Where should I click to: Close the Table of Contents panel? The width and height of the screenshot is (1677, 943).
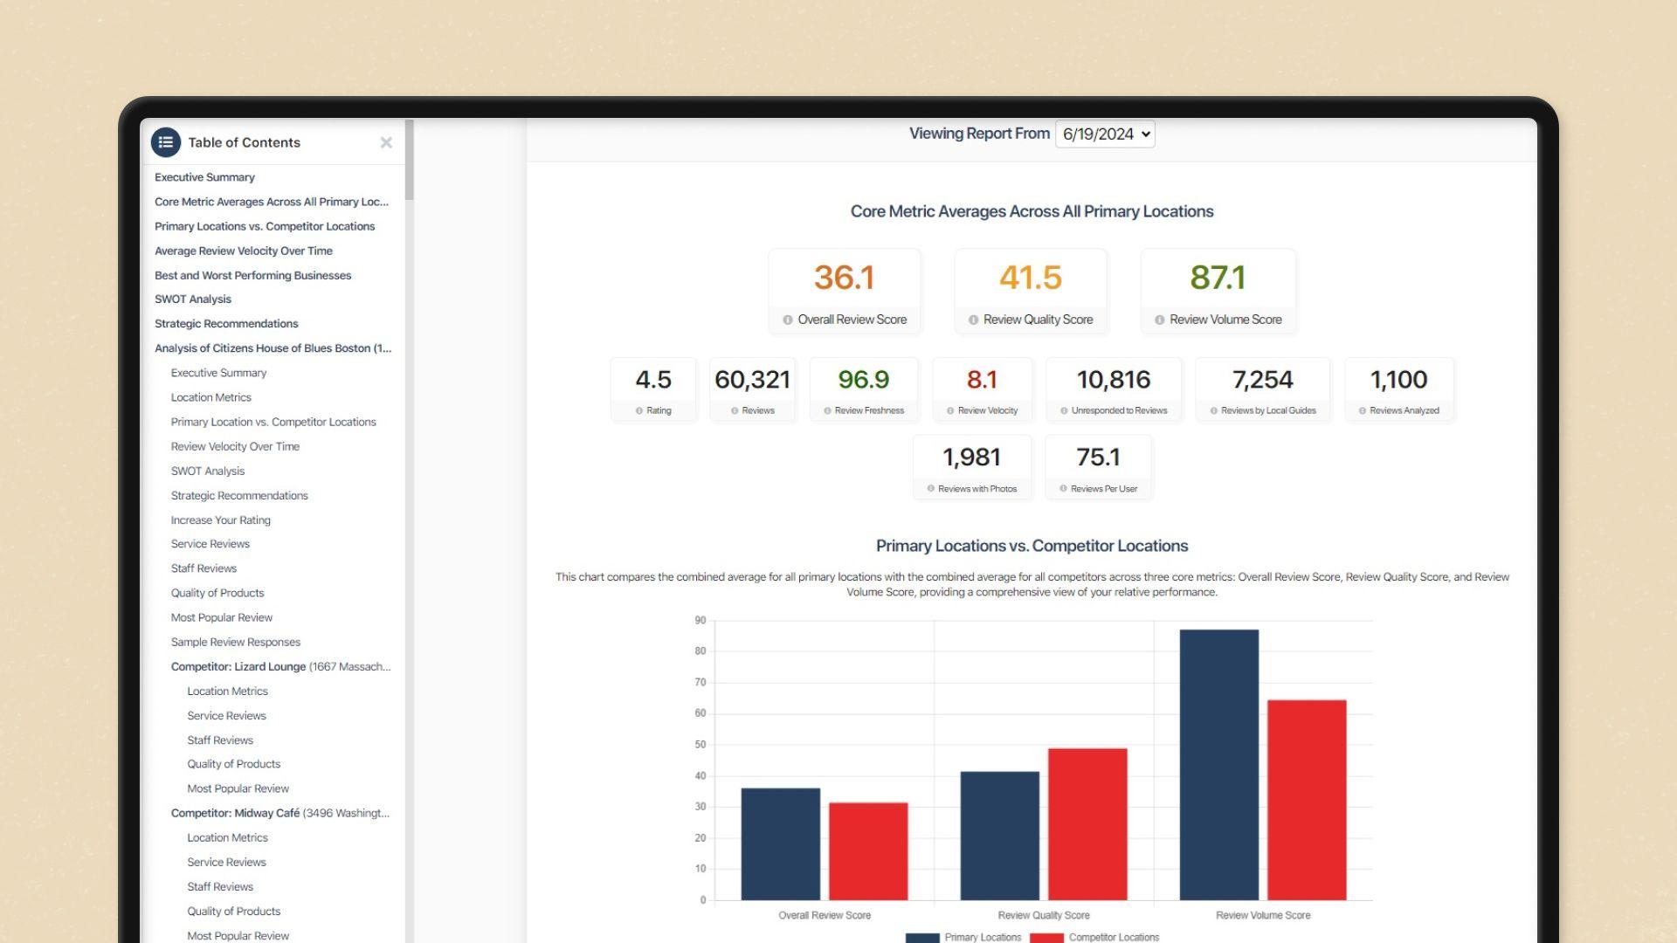coord(386,142)
